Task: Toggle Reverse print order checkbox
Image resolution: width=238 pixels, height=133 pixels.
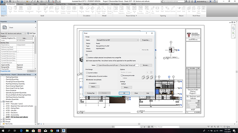Action: click(x=122, y=75)
